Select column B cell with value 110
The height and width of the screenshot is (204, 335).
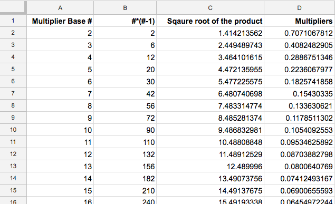click(125, 142)
